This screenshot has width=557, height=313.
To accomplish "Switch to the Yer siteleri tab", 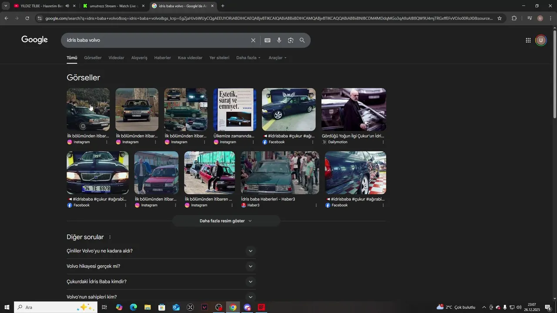I will (219, 58).
